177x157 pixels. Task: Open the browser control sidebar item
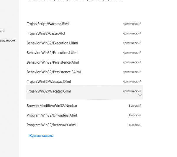(x=7, y=40)
